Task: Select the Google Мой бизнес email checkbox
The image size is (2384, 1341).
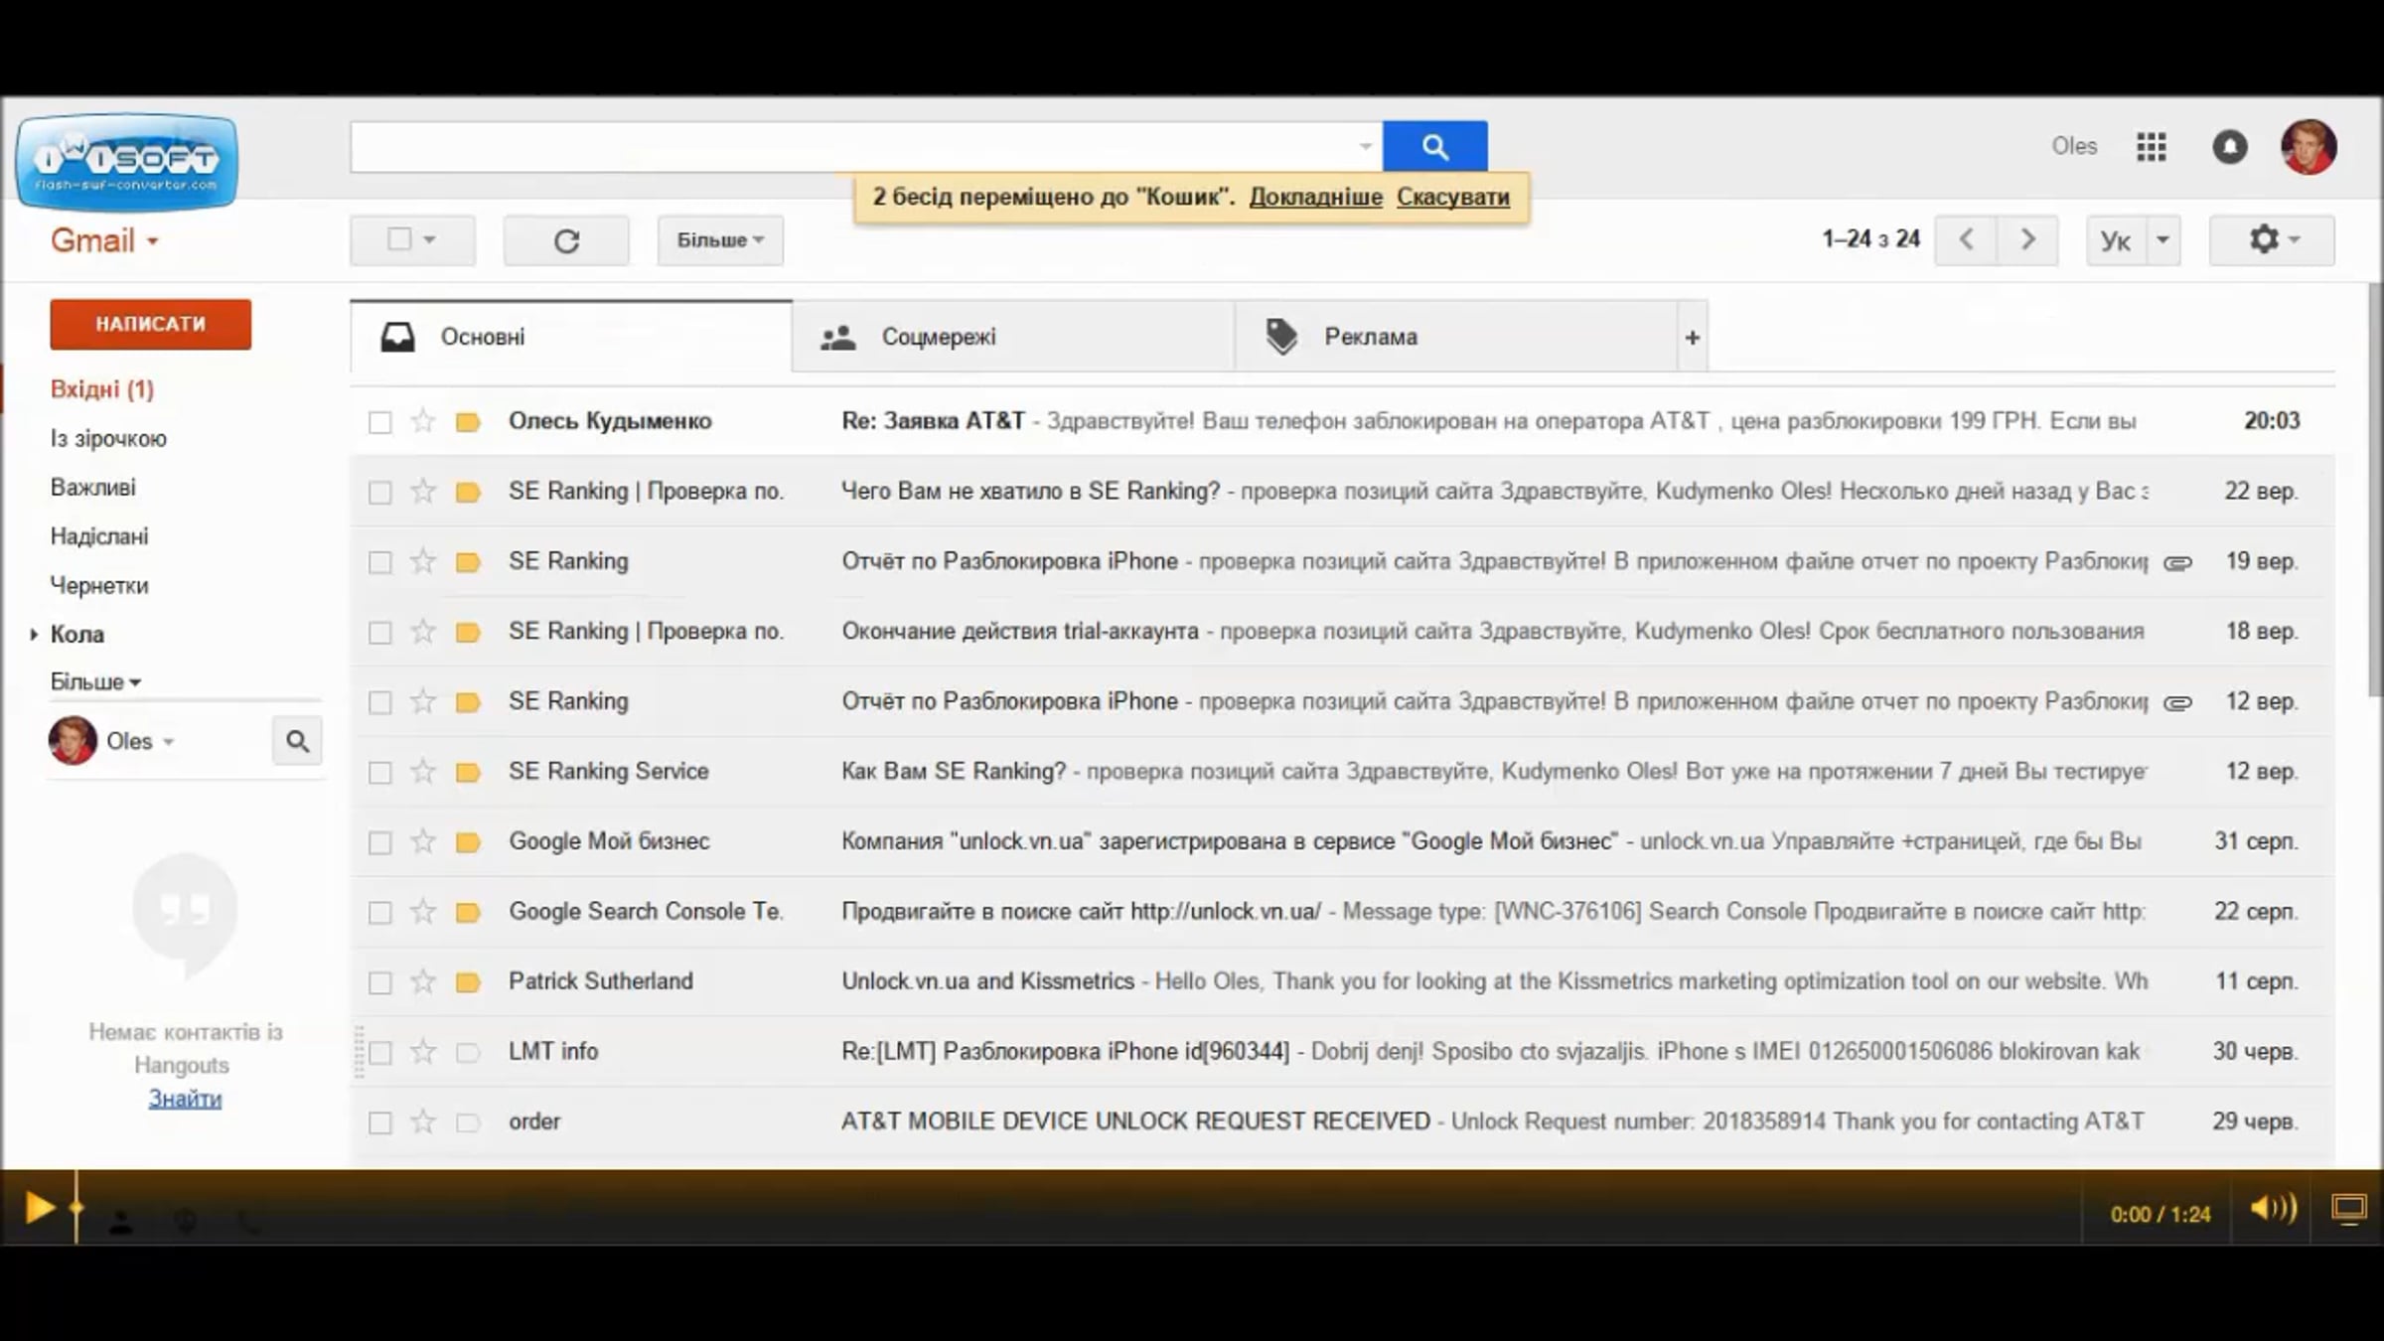Action: click(x=379, y=842)
